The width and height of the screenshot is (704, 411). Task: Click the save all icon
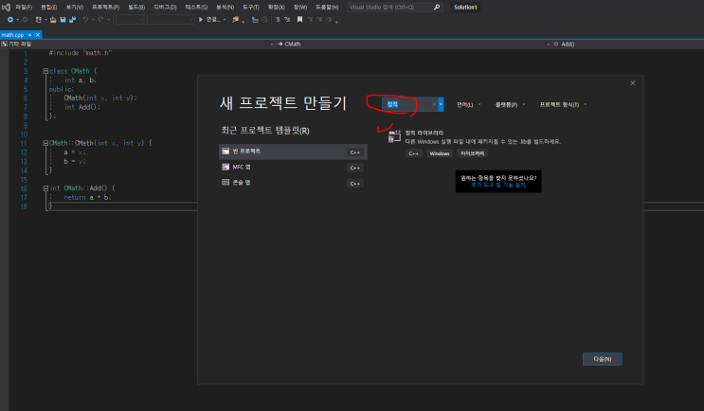(x=72, y=20)
